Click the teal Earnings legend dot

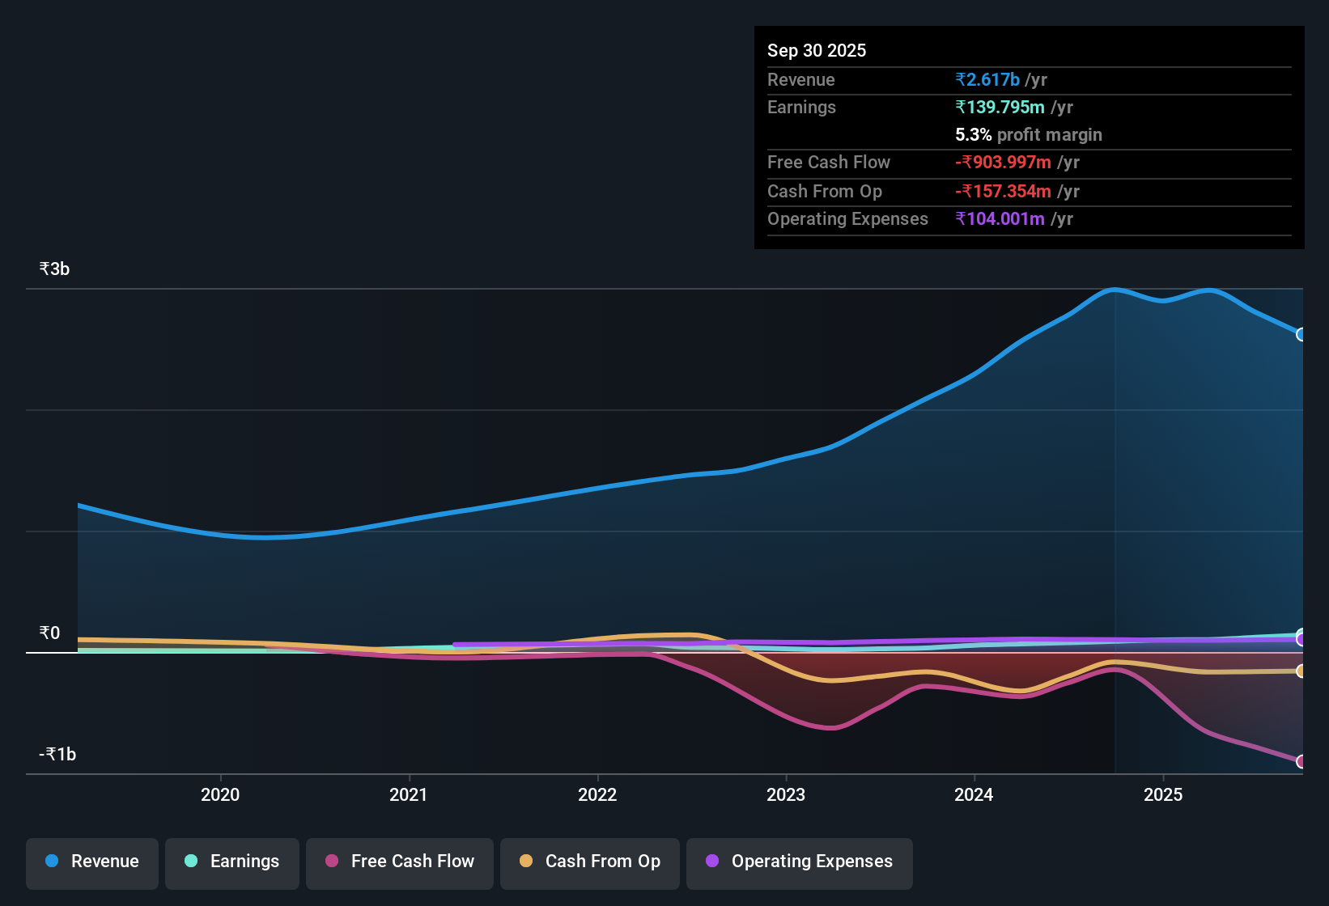coord(189,862)
